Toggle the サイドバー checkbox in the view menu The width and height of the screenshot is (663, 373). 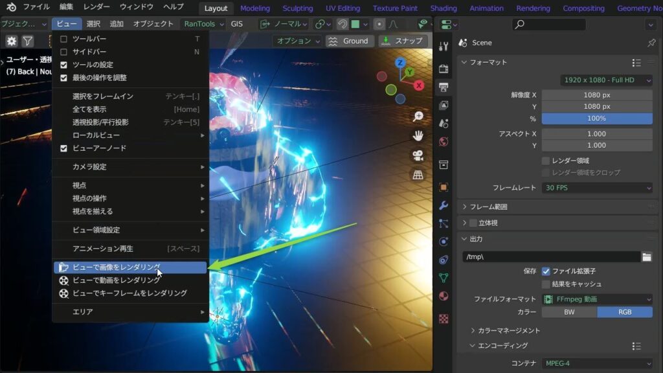coord(63,52)
